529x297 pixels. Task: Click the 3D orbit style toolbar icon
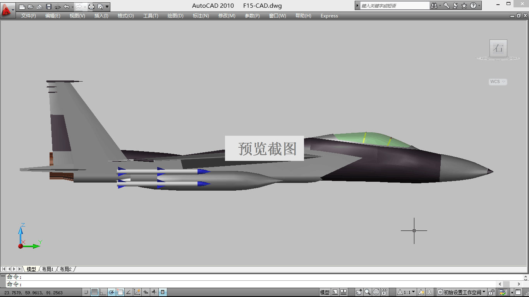pyautogui.click(x=58, y=7)
